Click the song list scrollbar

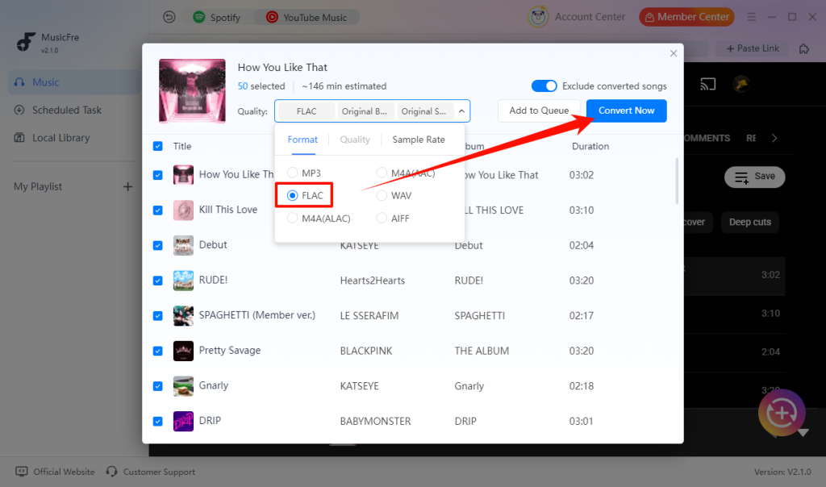pos(677,181)
